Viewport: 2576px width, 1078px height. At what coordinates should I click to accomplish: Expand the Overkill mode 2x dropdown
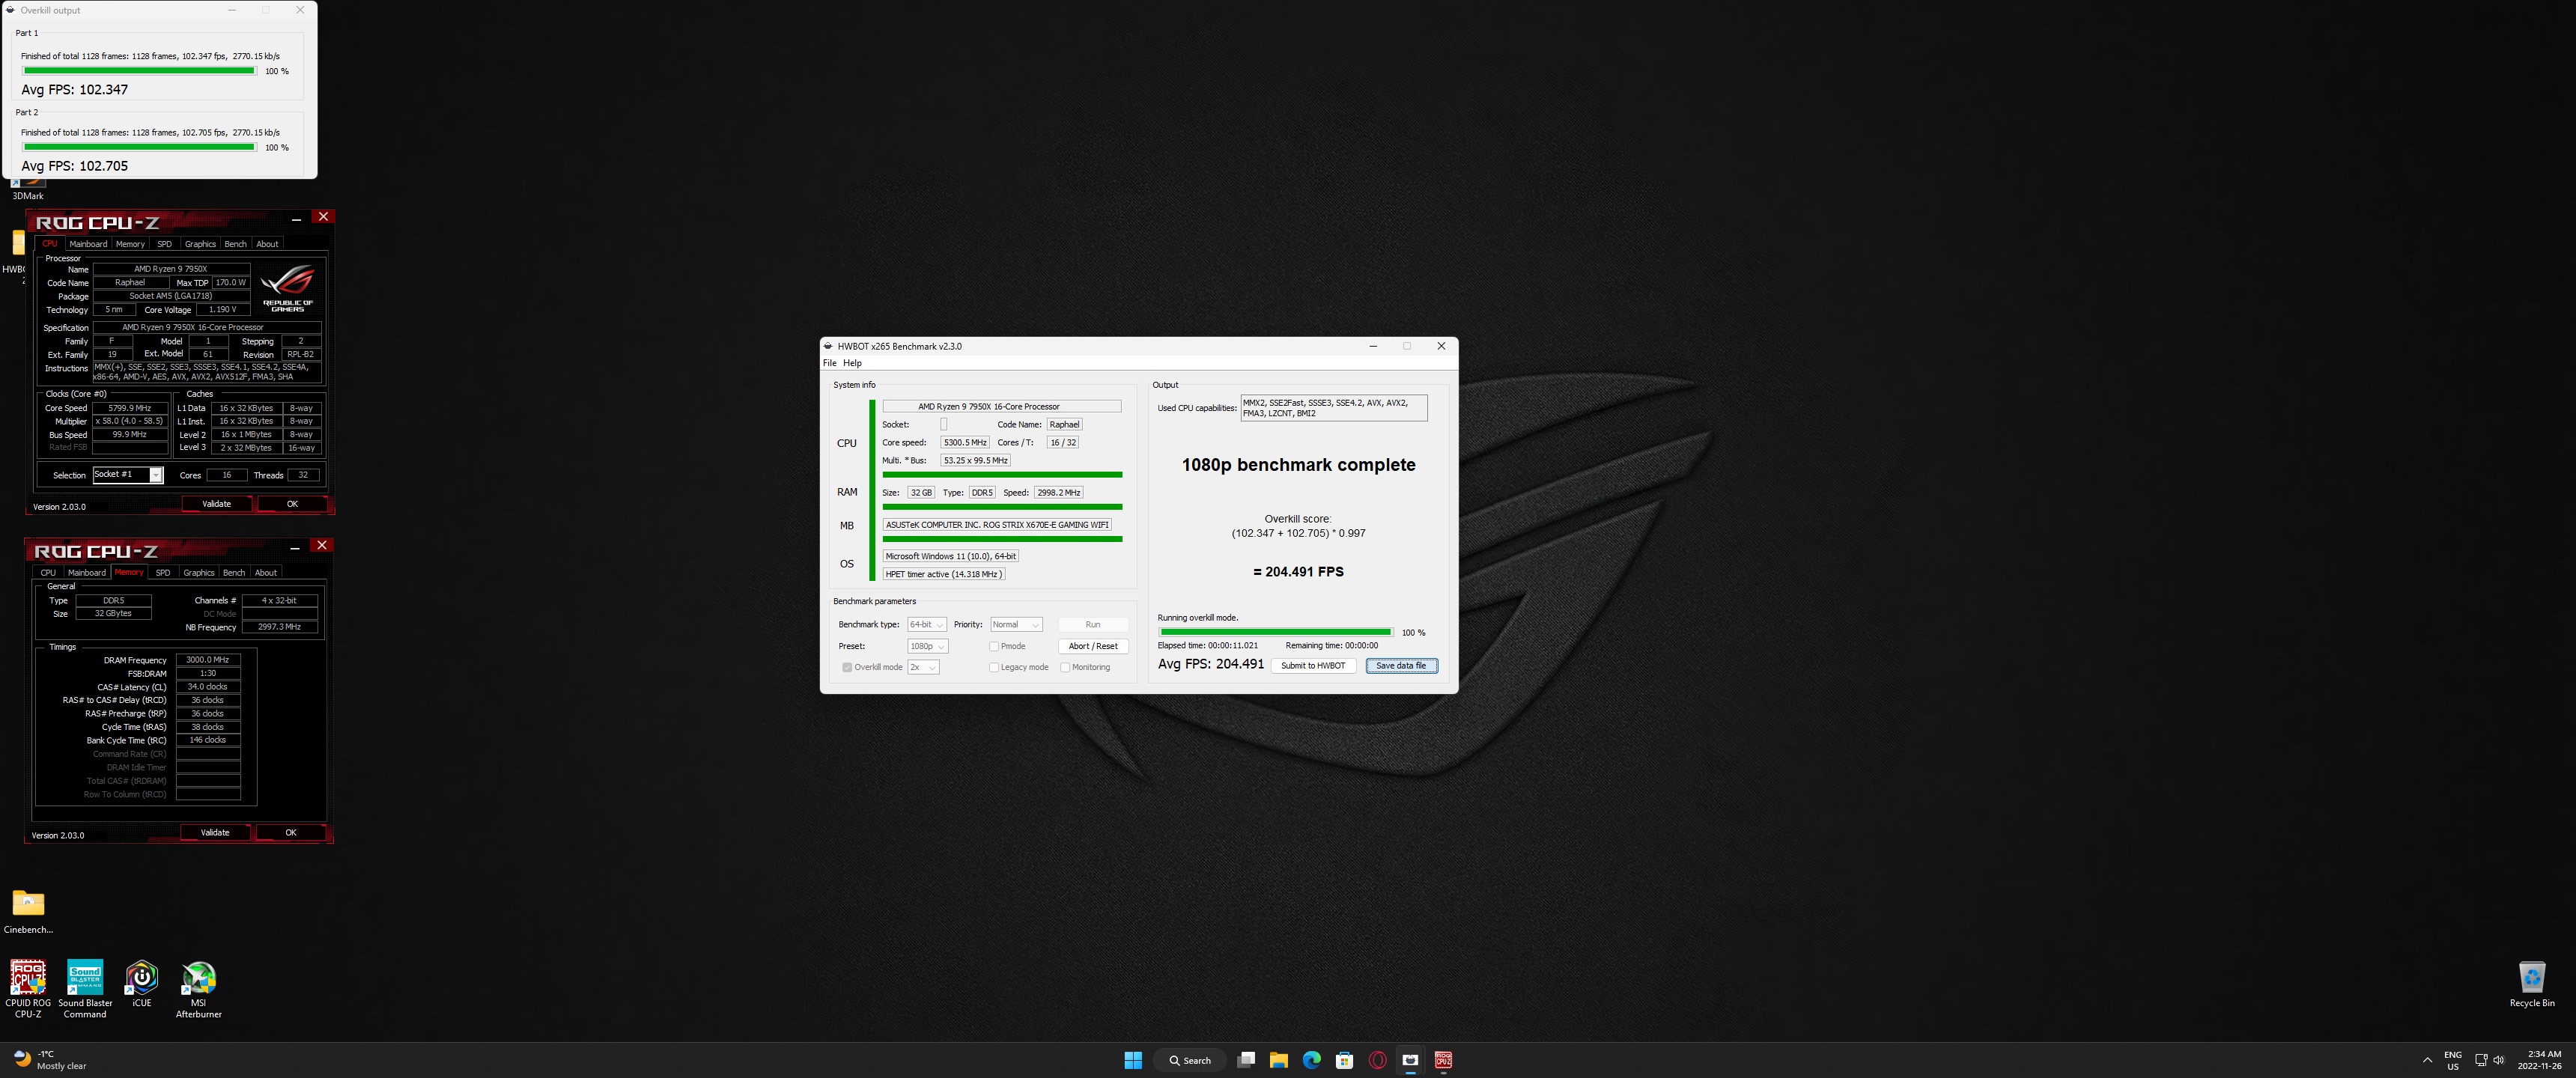[923, 668]
